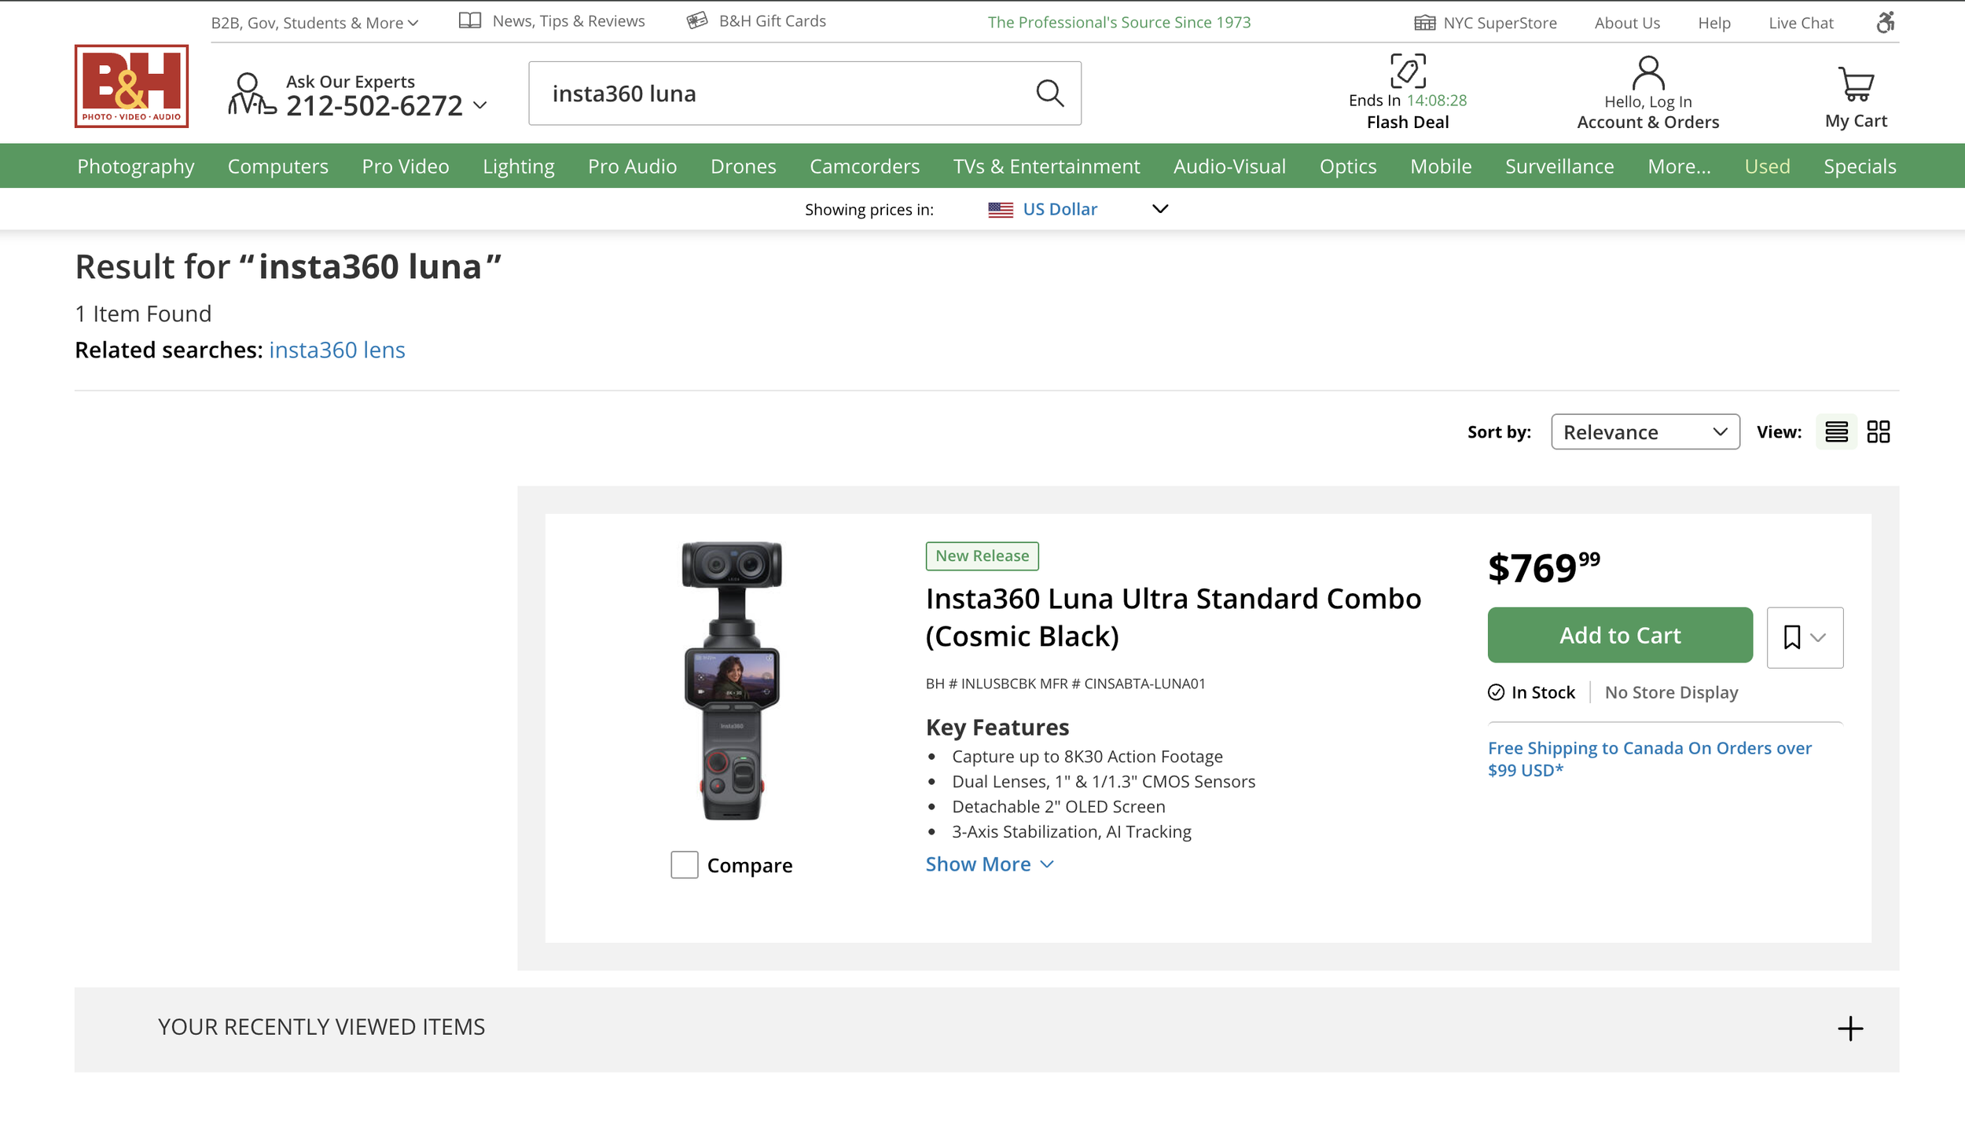Open the TVs & Entertainment category

pos(1046,167)
